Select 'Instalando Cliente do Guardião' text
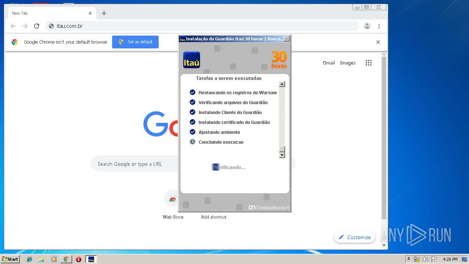 230,113
